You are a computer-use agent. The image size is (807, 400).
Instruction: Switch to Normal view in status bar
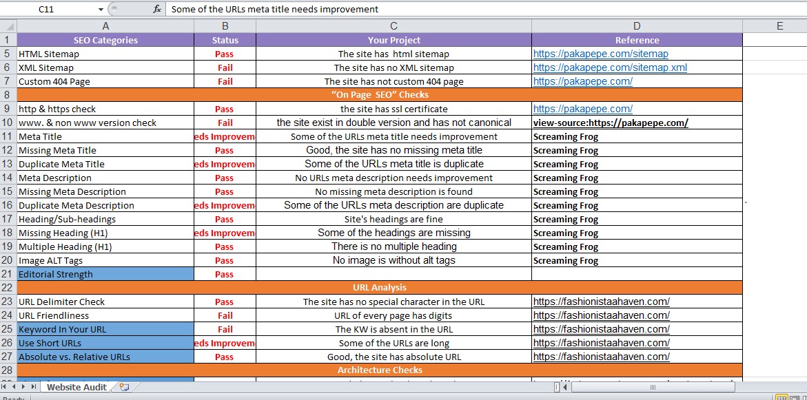pyautogui.click(x=782, y=398)
